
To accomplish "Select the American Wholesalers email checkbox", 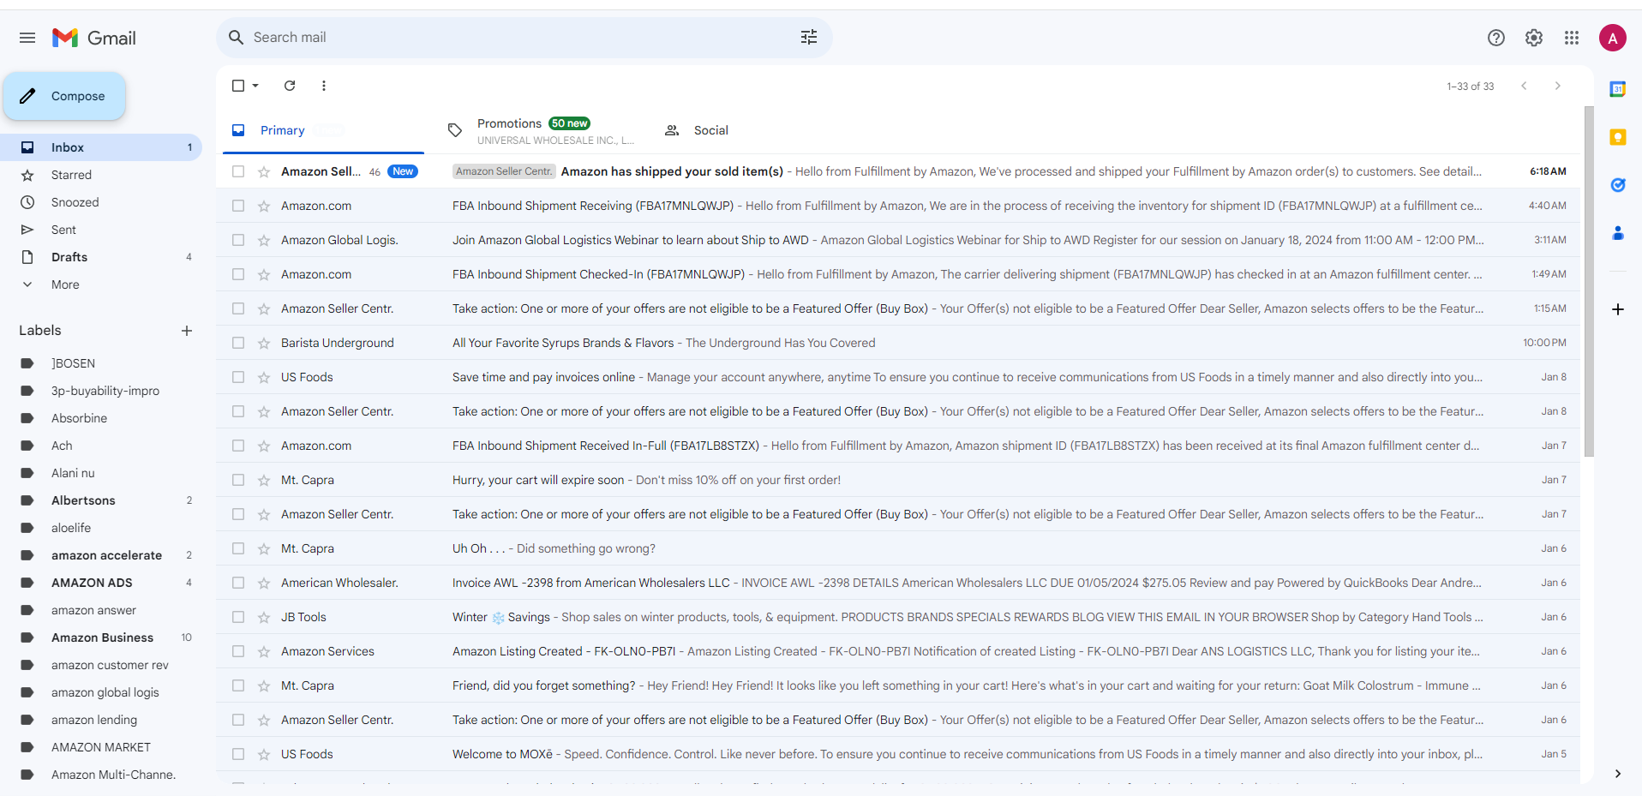I will (x=238, y=583).
